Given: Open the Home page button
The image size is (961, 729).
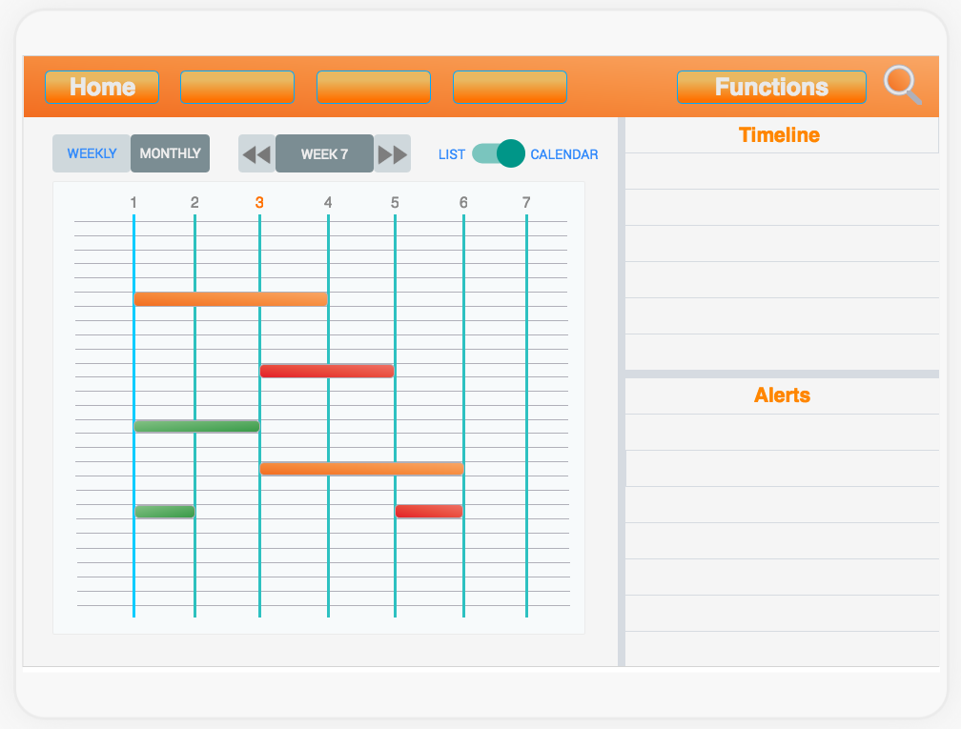Looking at the screenshot, I should pyautogui.click(x=102, y=87).
